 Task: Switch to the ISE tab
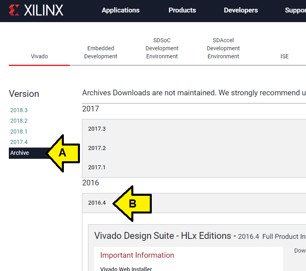pos(284,56)
